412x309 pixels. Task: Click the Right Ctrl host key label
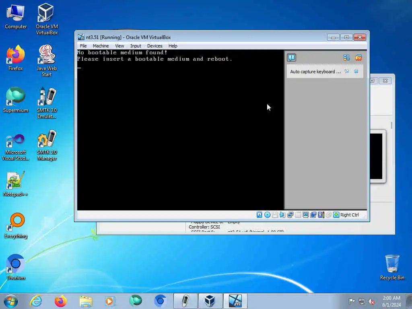click(x=350, y=215)
